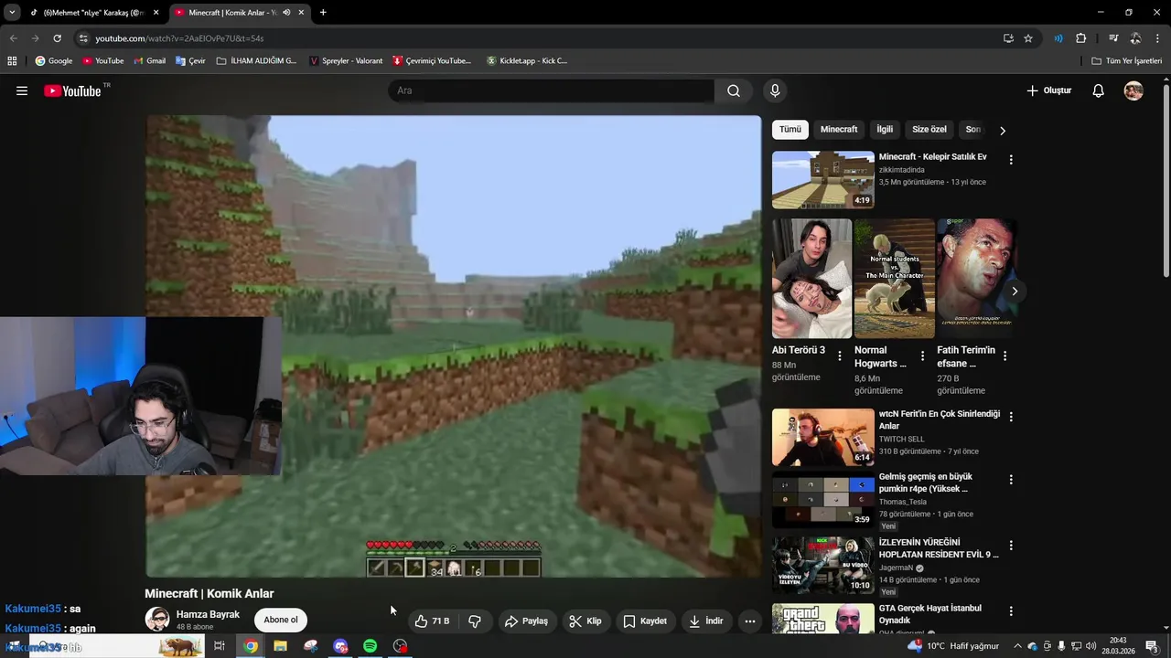The image size is (1171, 658).
Task: Go back one page in Chrome
Action: pyautogui.click(x=13, y=38)
